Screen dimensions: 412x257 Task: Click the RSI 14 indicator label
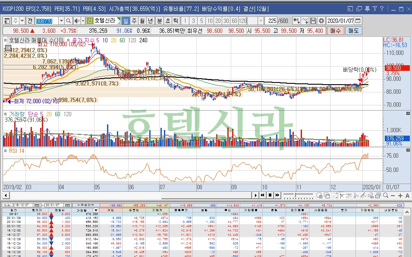[16, 151]
